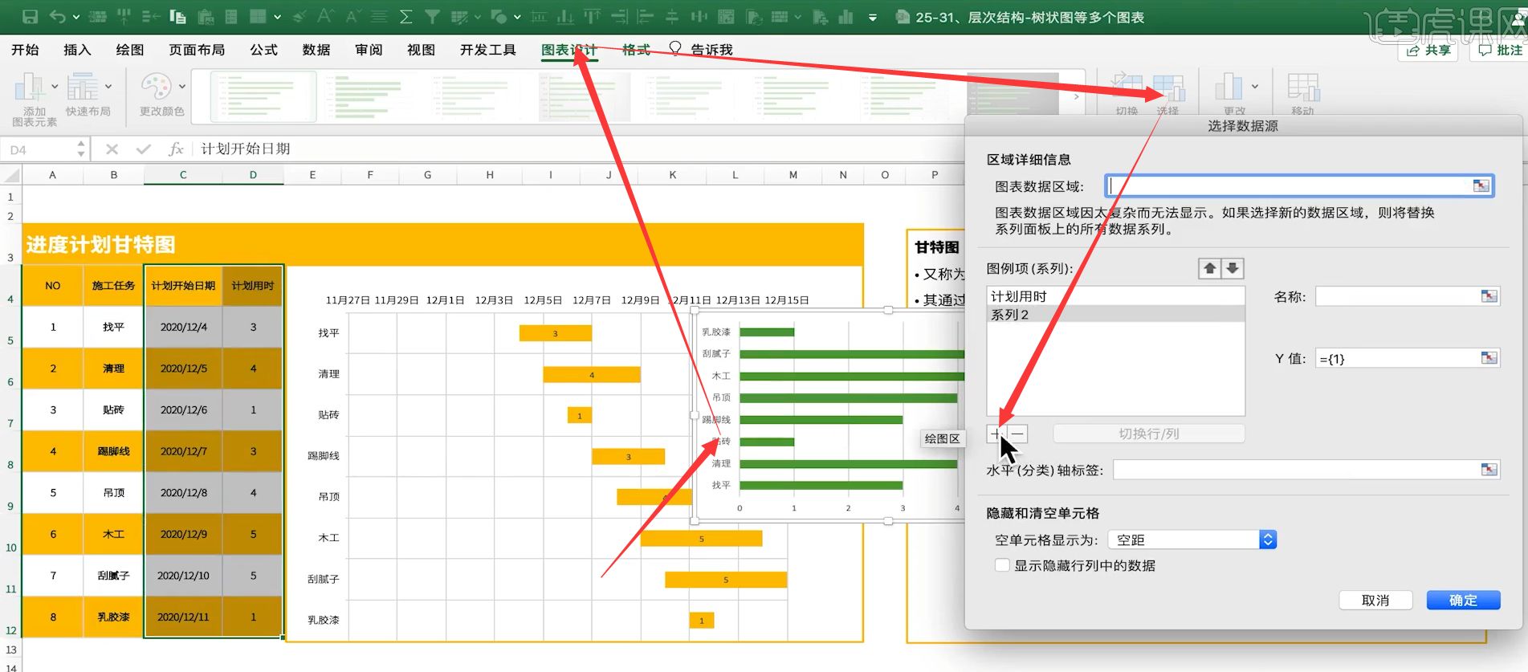This screenshot has height=672, width=1528.
Task: Switch to the 插入 ribbon tab
Action: 77,50
